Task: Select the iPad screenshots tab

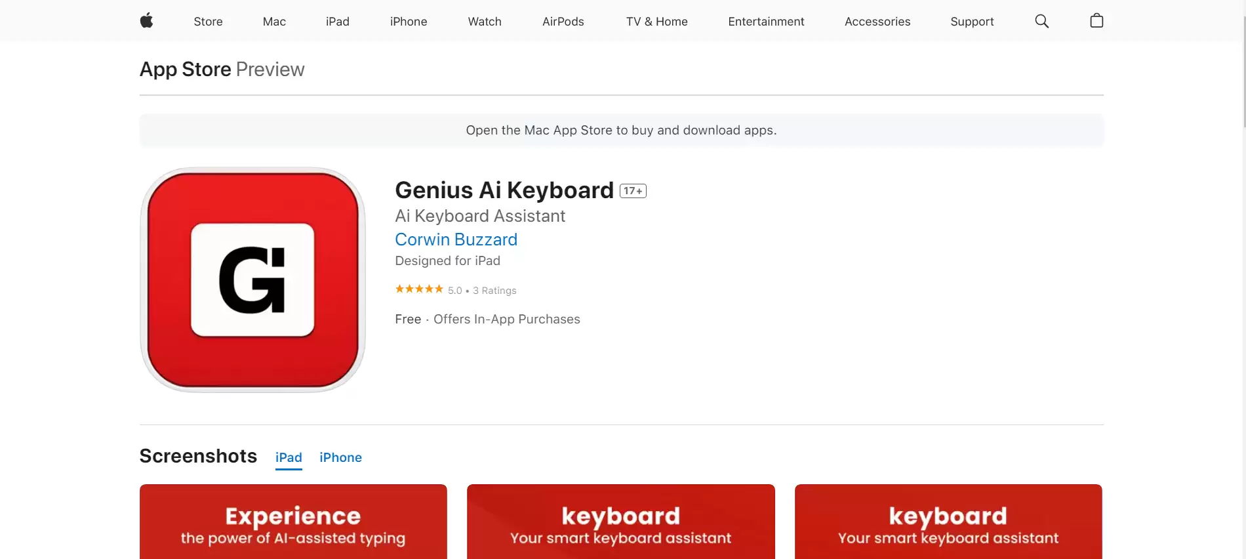Action: point(289,457)
